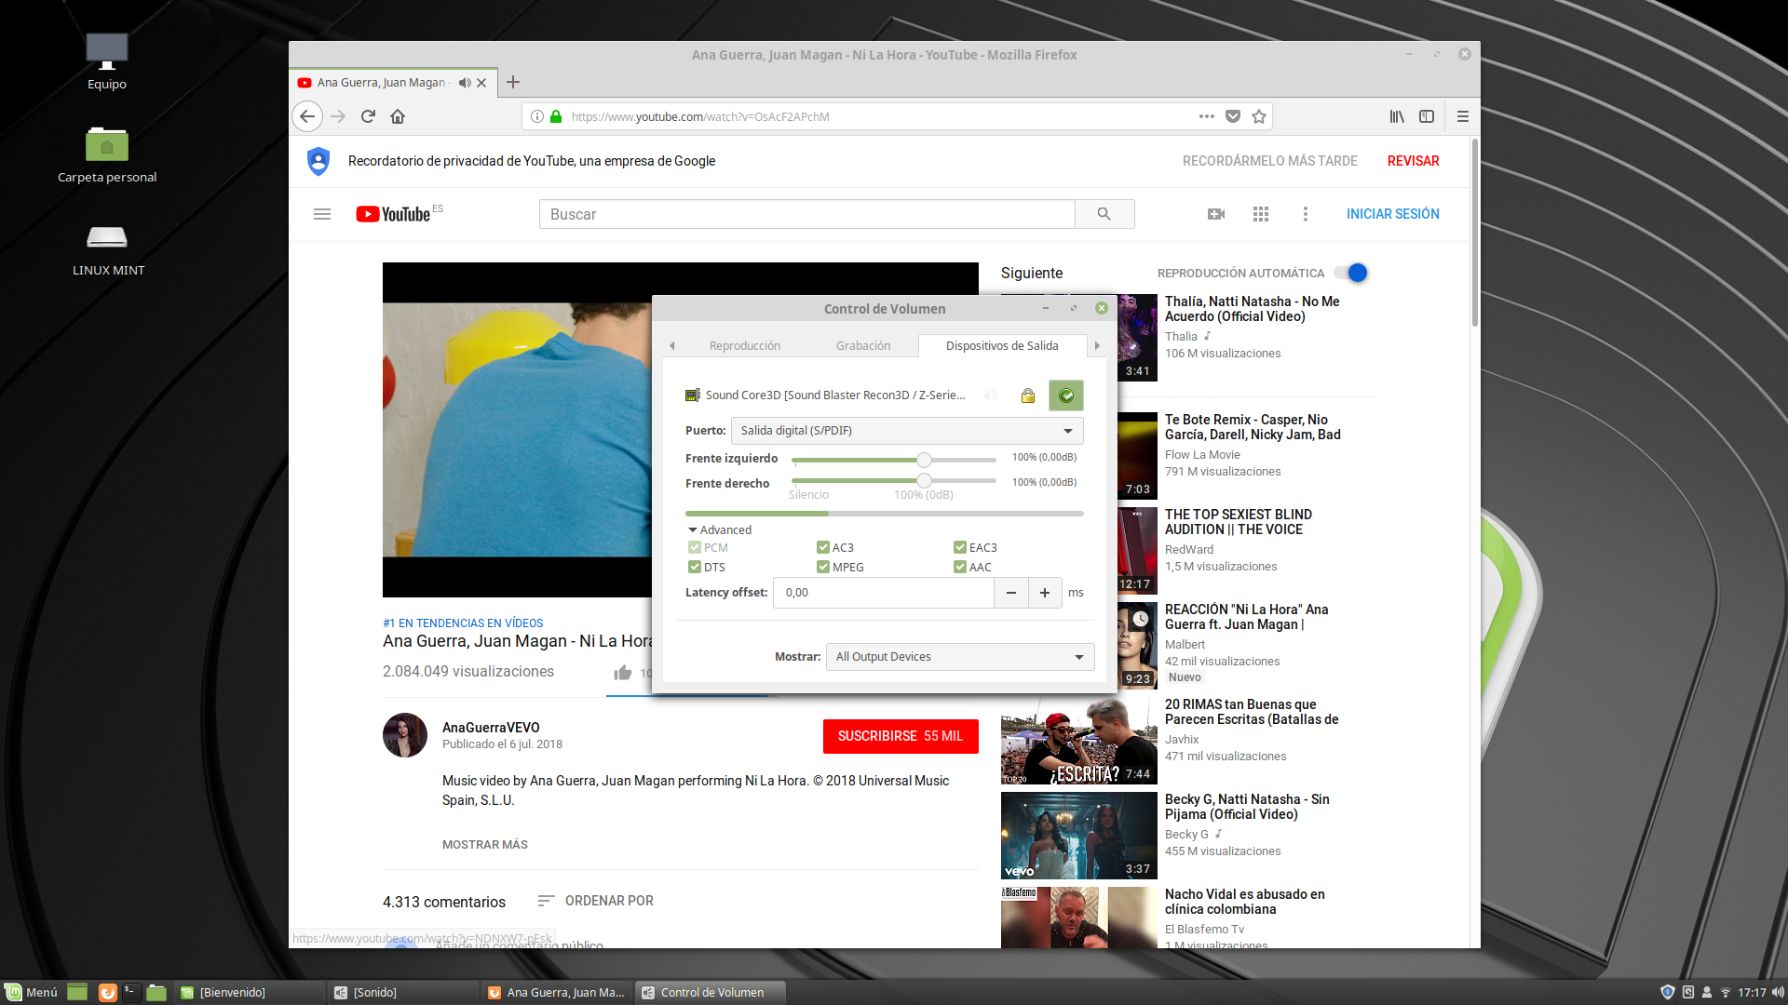The height and width of the screenshot is (1005, 1788).
Task: Increase the latency offset with plus
Action: pos(1045,593)
